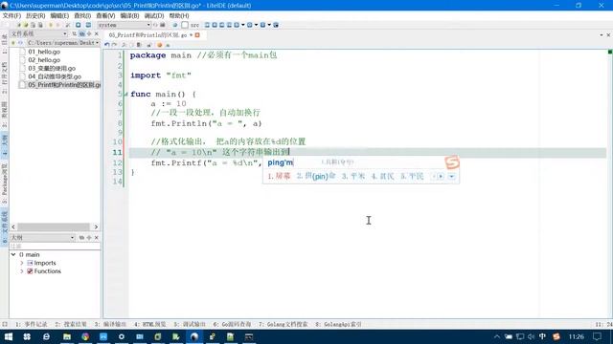Open the 帮助(H) menu
Viewport: 613px width, 344px height.
point(179,15)
